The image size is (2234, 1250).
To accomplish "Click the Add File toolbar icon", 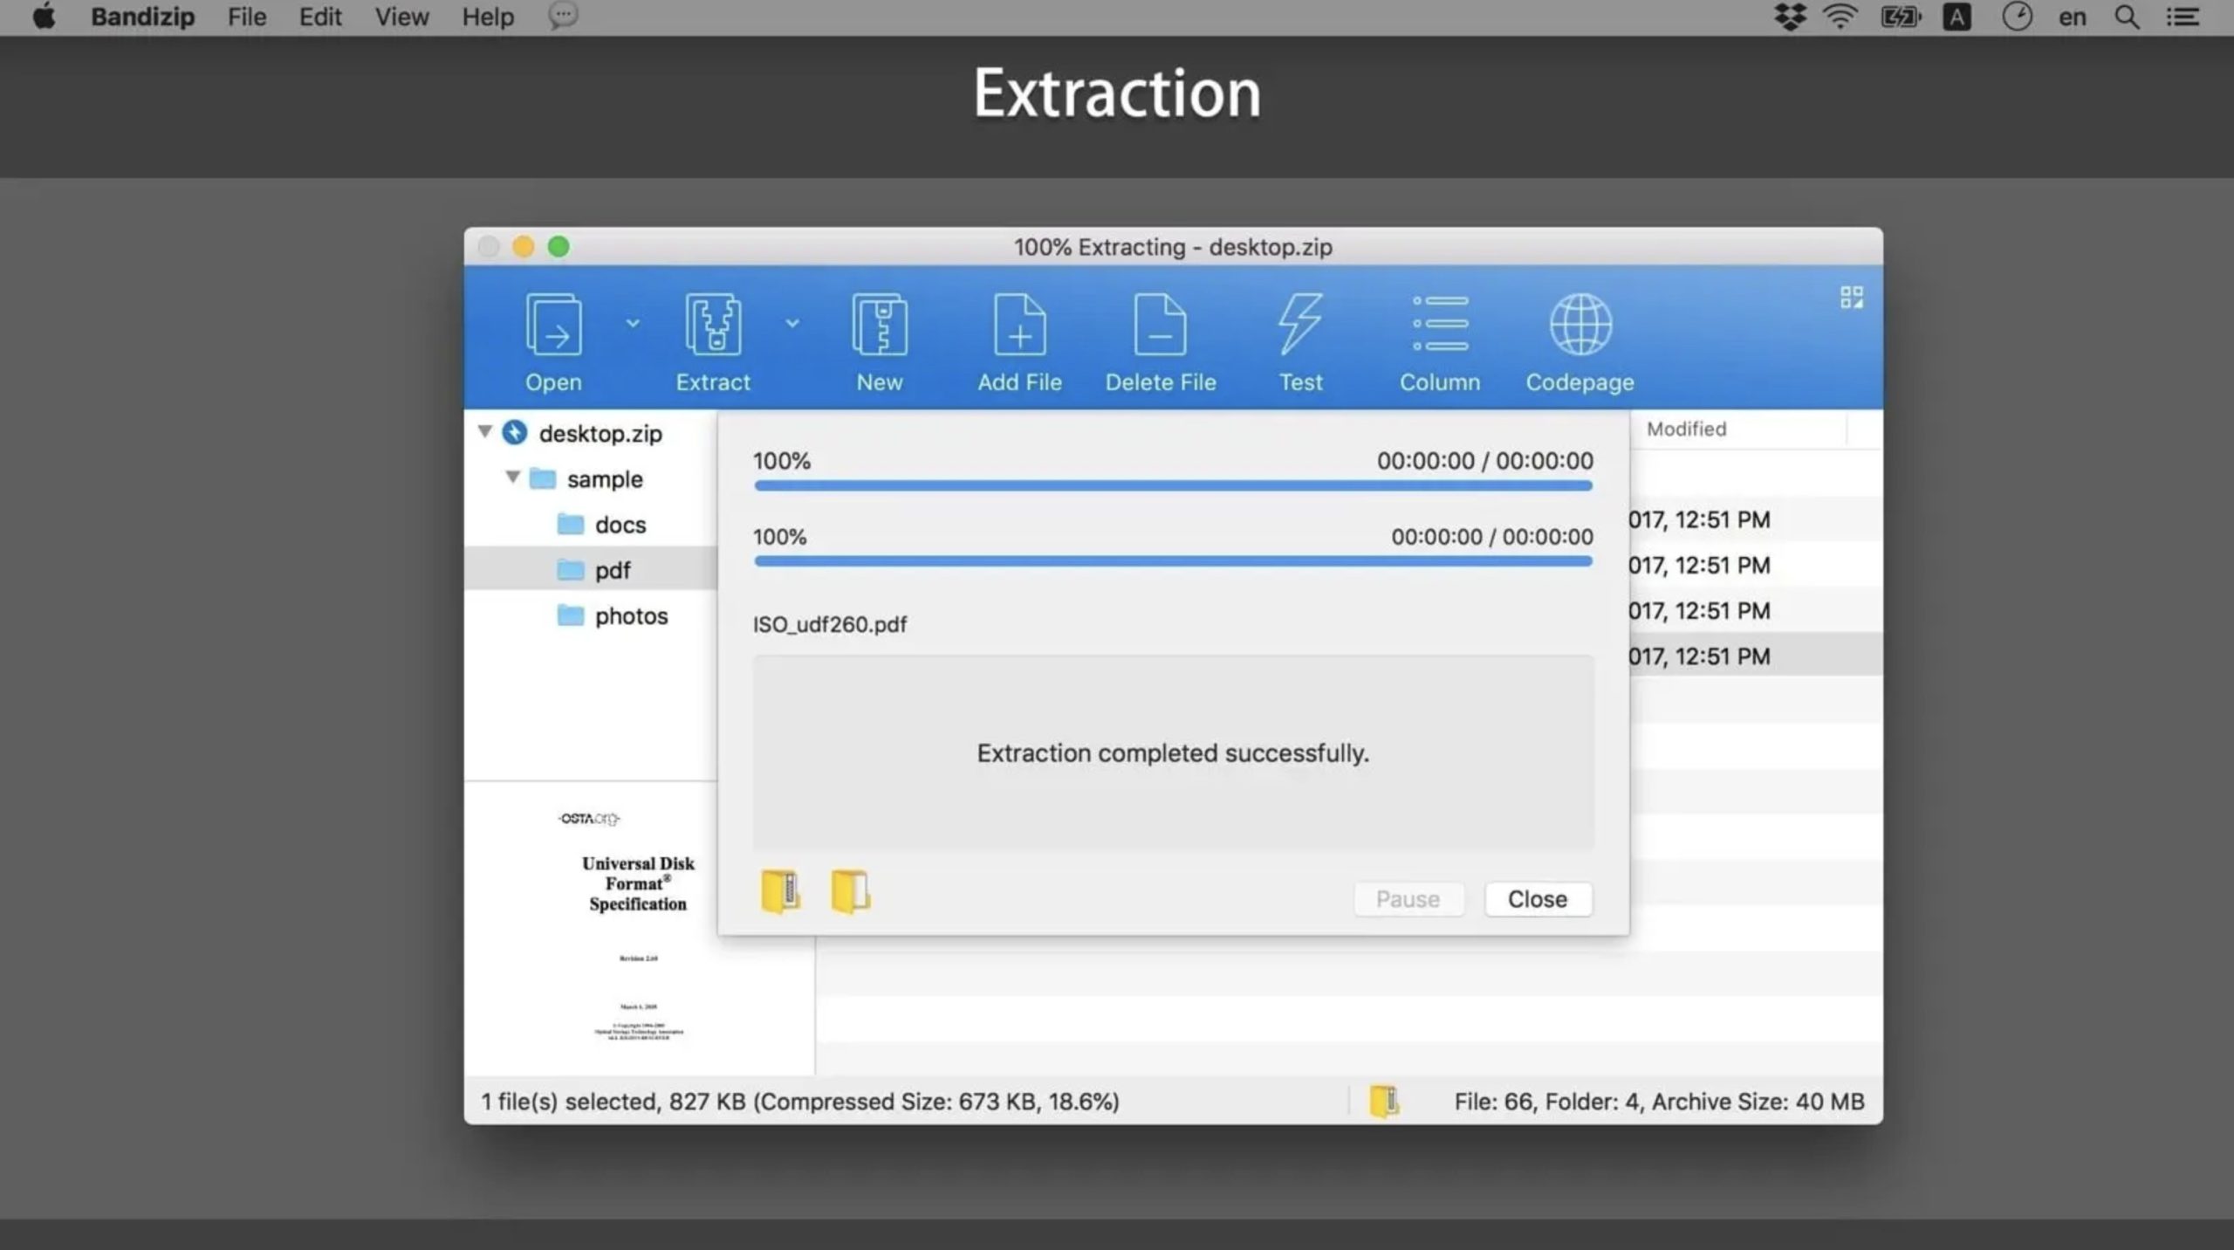I will coord(1018,338).
